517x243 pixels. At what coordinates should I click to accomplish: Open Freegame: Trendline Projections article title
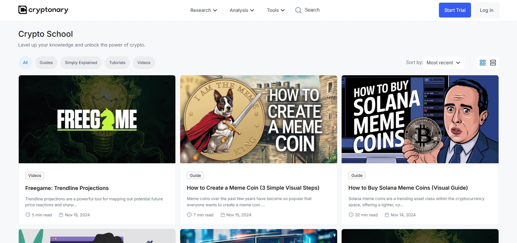click(x=67, y=188)
